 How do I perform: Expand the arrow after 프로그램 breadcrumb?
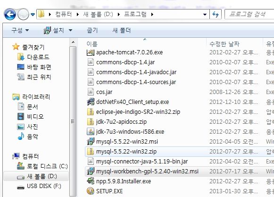[x=152, y=14]
